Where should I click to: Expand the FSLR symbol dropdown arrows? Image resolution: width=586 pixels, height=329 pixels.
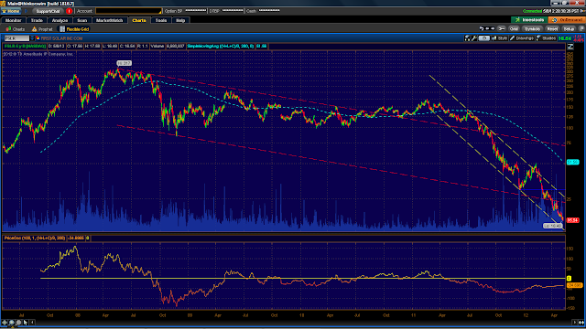coord(32,38)
